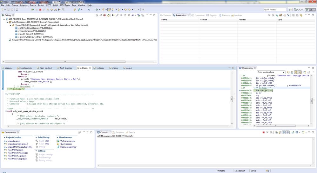Click Expand All icon in Breakpoints view
Viewport: 317px width, 173px height.
point(293,15)
